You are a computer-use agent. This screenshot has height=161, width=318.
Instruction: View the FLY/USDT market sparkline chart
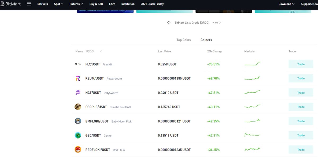[x=252, y=64]
